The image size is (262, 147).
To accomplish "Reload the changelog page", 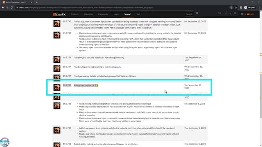I will (12, 7).
